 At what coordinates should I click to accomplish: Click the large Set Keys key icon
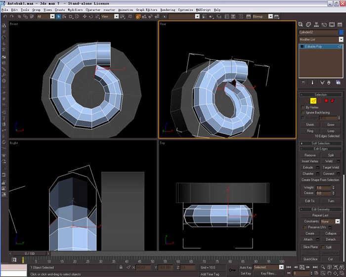pos(232,270)
